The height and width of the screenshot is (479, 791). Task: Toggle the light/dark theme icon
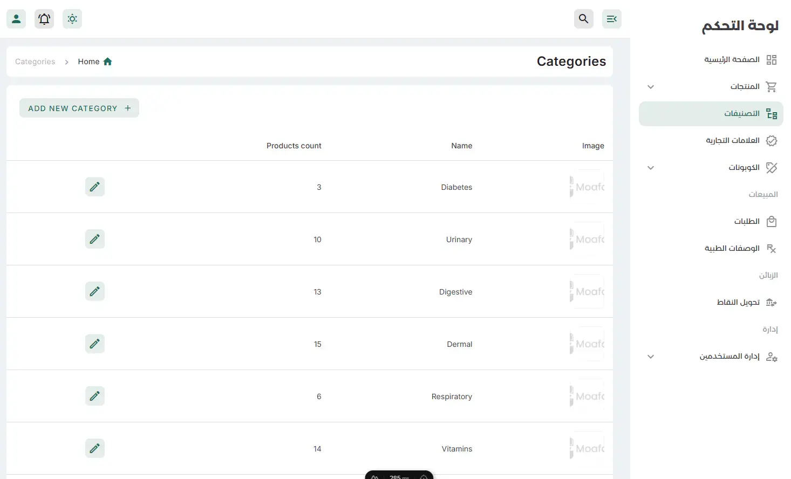(x=72, y=19)
